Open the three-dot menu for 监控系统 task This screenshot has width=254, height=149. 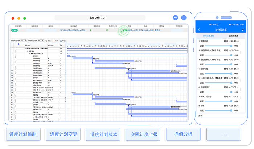(x=241, y=44)
